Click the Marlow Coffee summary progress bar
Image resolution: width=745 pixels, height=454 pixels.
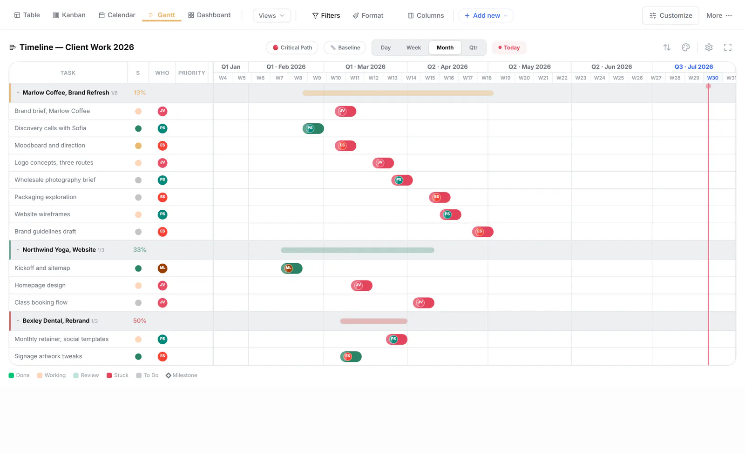tap(398, 93)
